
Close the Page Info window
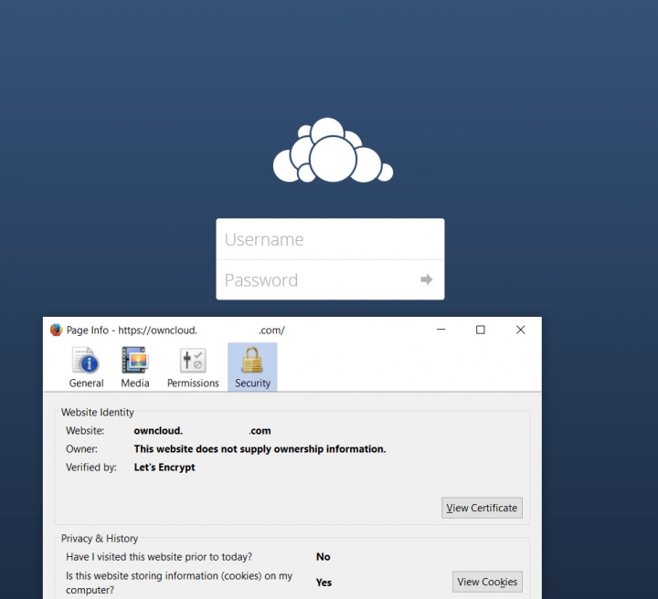[x=520, y=330]
